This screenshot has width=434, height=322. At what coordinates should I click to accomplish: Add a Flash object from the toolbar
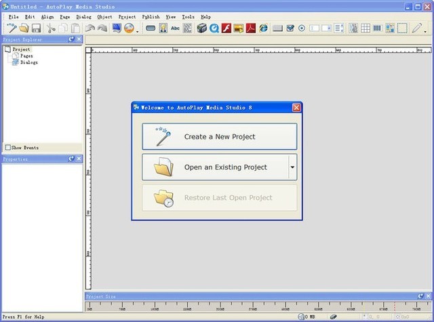click(x=226, y=28)
